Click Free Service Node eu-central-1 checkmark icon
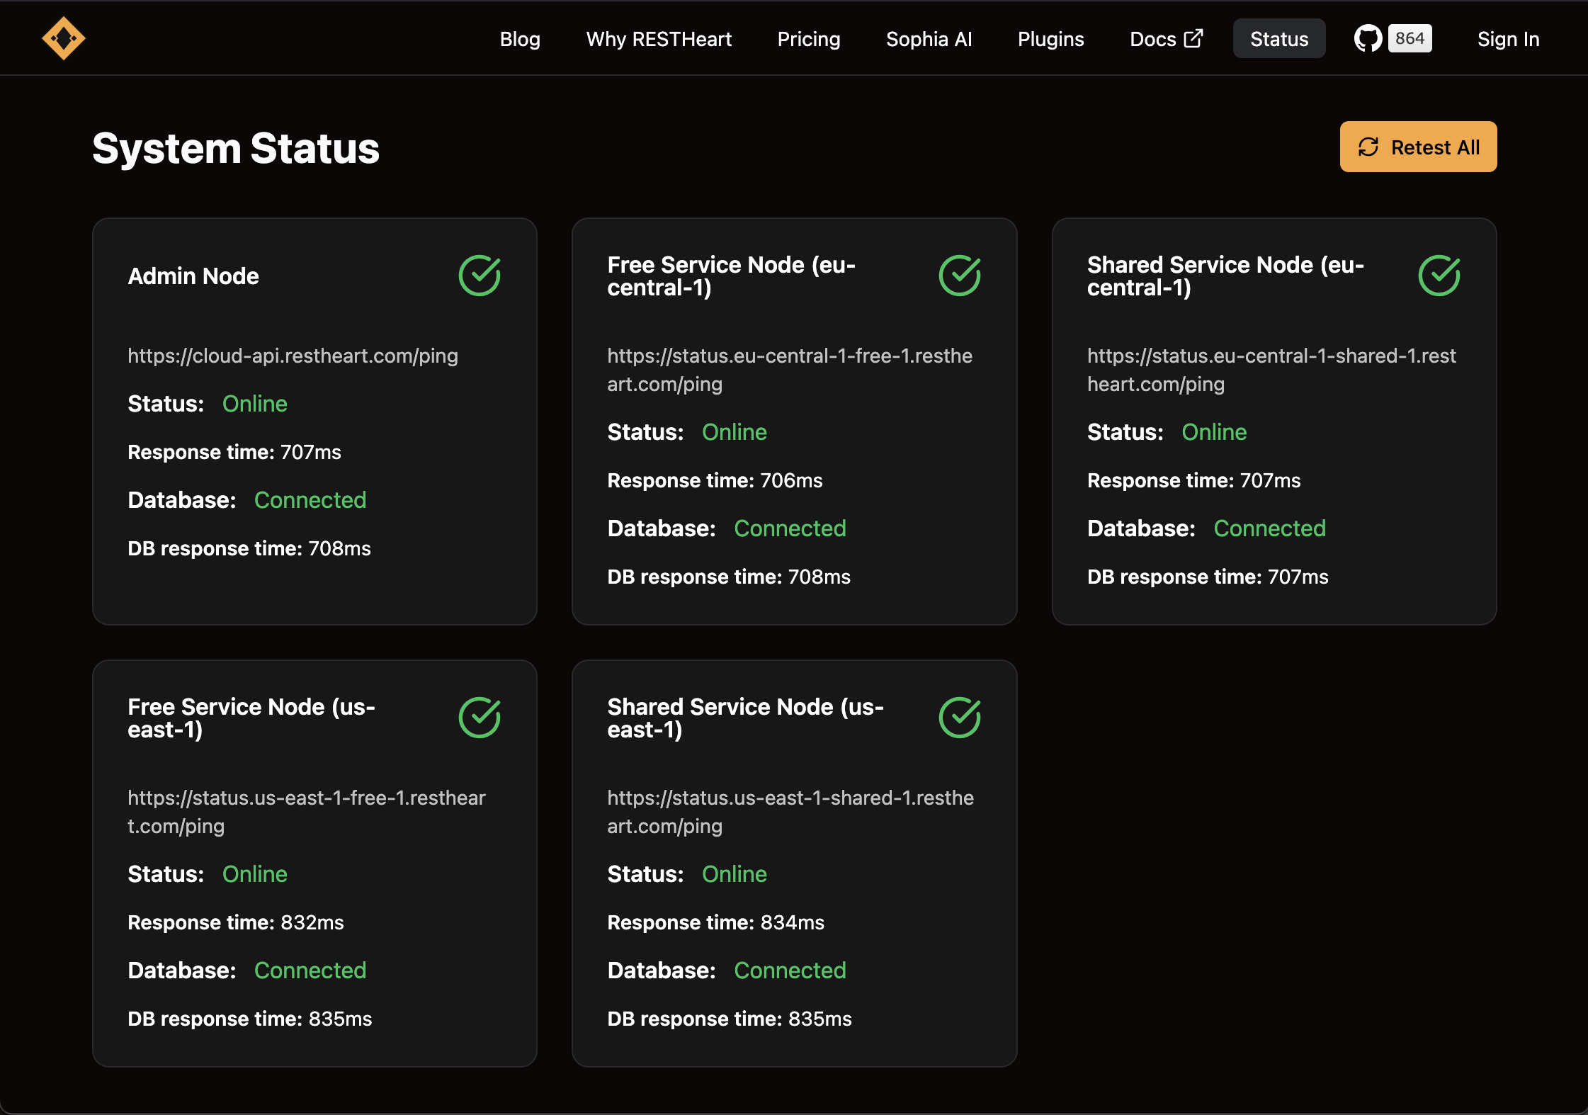Image resolution: width=1588 pixels, height=1115 pixels. 960,276
